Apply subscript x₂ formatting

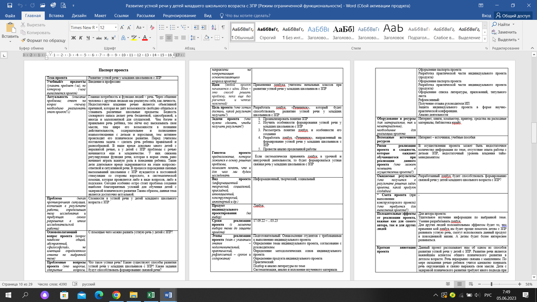click(106, 38)
